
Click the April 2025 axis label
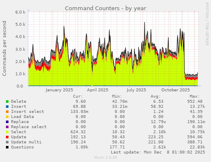click(x=98, y=90)
